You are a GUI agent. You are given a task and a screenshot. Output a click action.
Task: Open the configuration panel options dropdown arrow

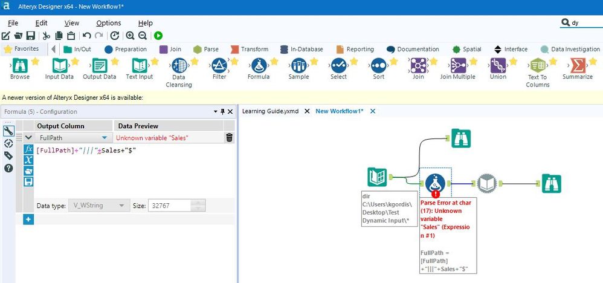tap(215, 112)
